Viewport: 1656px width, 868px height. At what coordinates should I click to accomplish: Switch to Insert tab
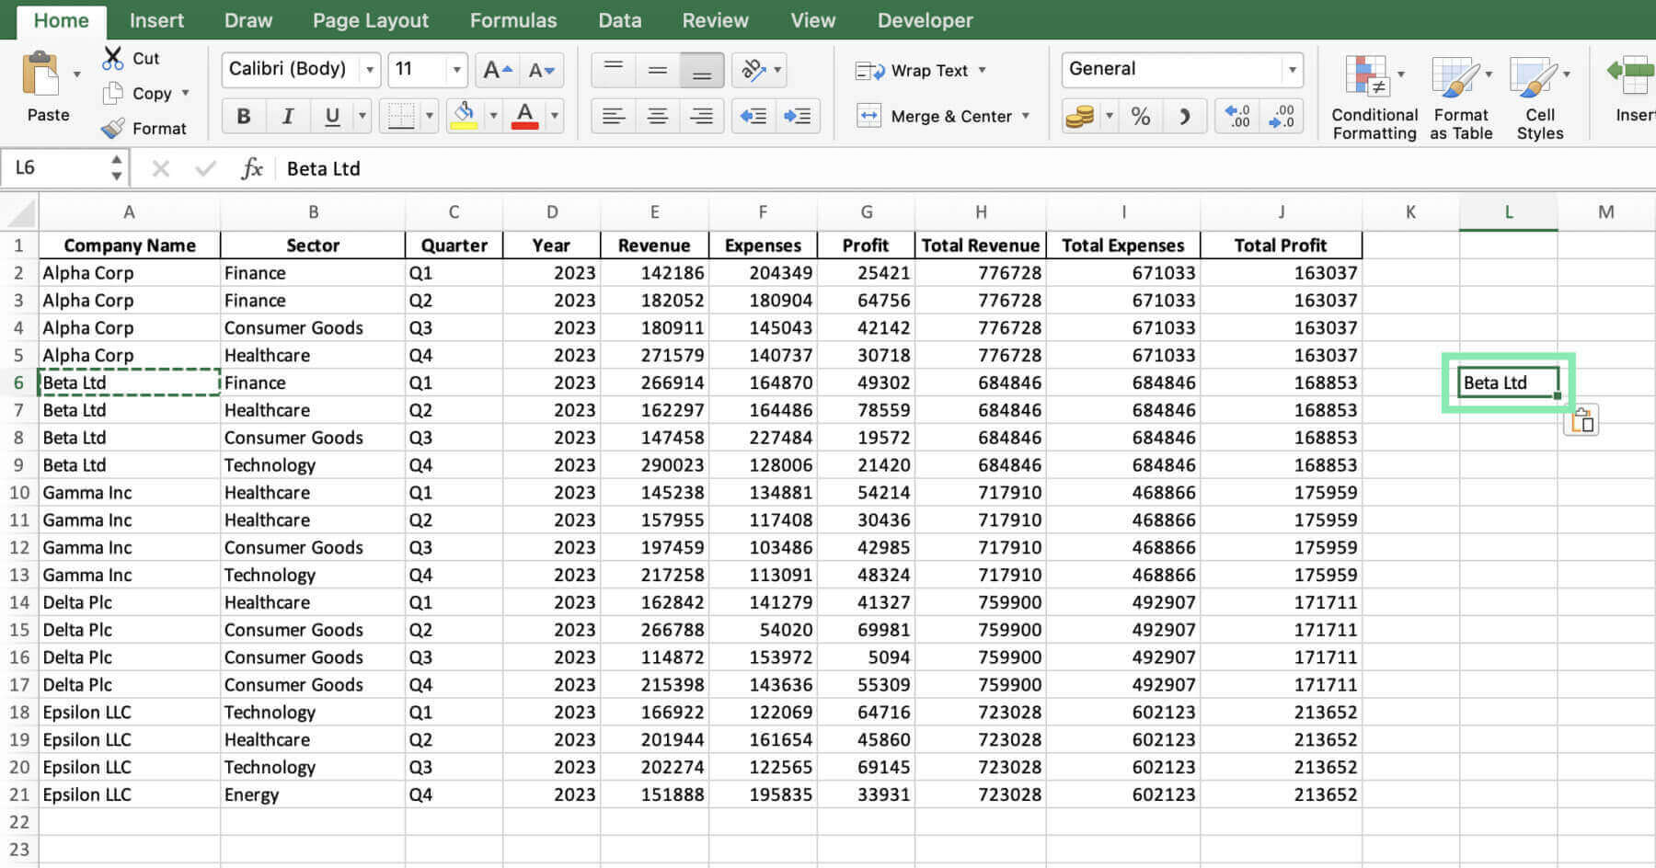click(156, 20)
